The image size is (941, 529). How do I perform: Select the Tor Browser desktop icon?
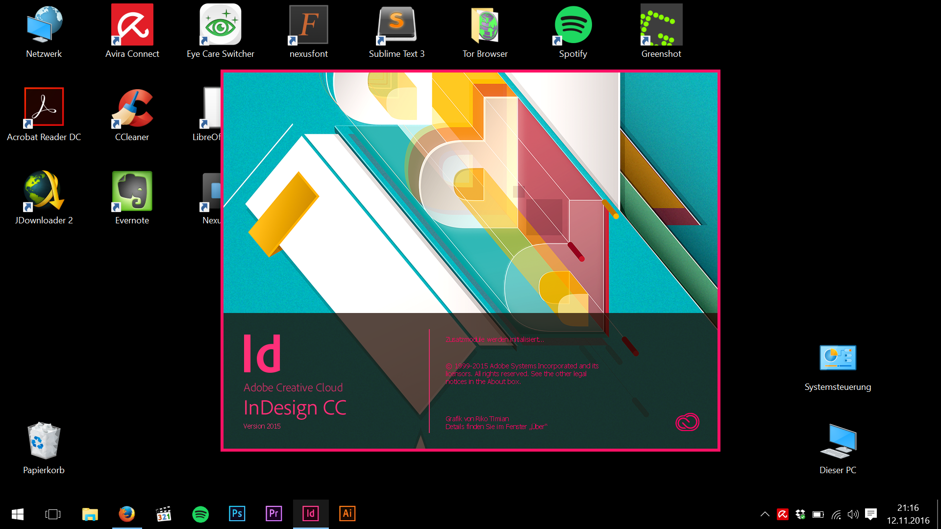[485, 24]
